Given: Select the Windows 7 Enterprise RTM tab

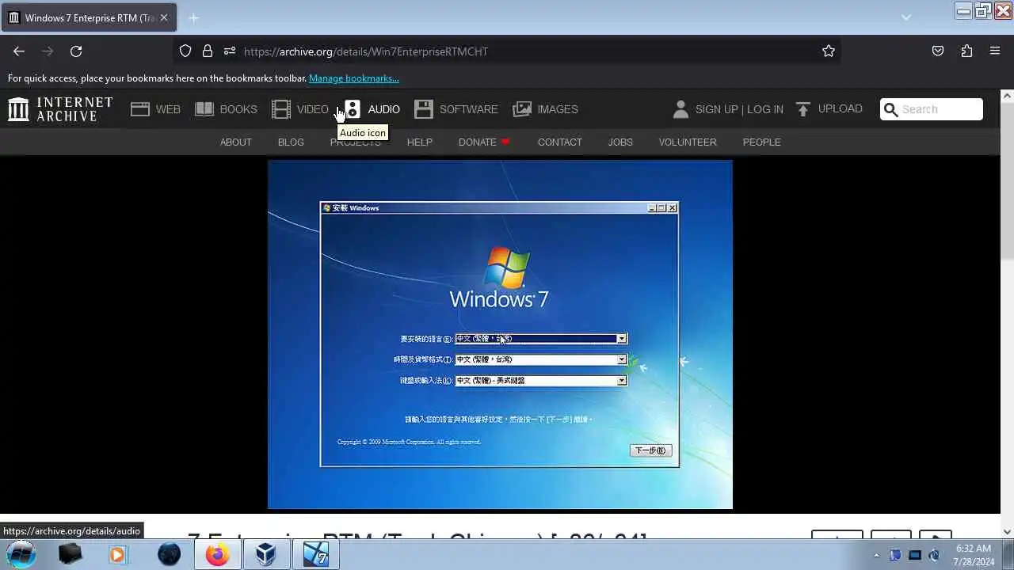Looking at the screenshot, I should [x=89, y=17].
